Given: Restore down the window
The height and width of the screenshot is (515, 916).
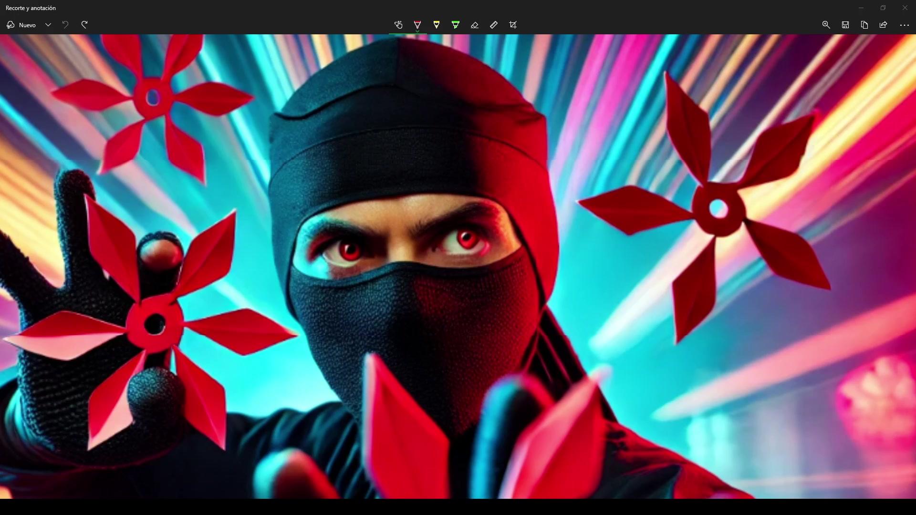Looking at the screenshot, I should coord(883,8).
